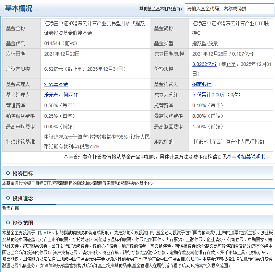Open custodian 招商银行 link
The image size is (275, 272).
coord(202,84)
